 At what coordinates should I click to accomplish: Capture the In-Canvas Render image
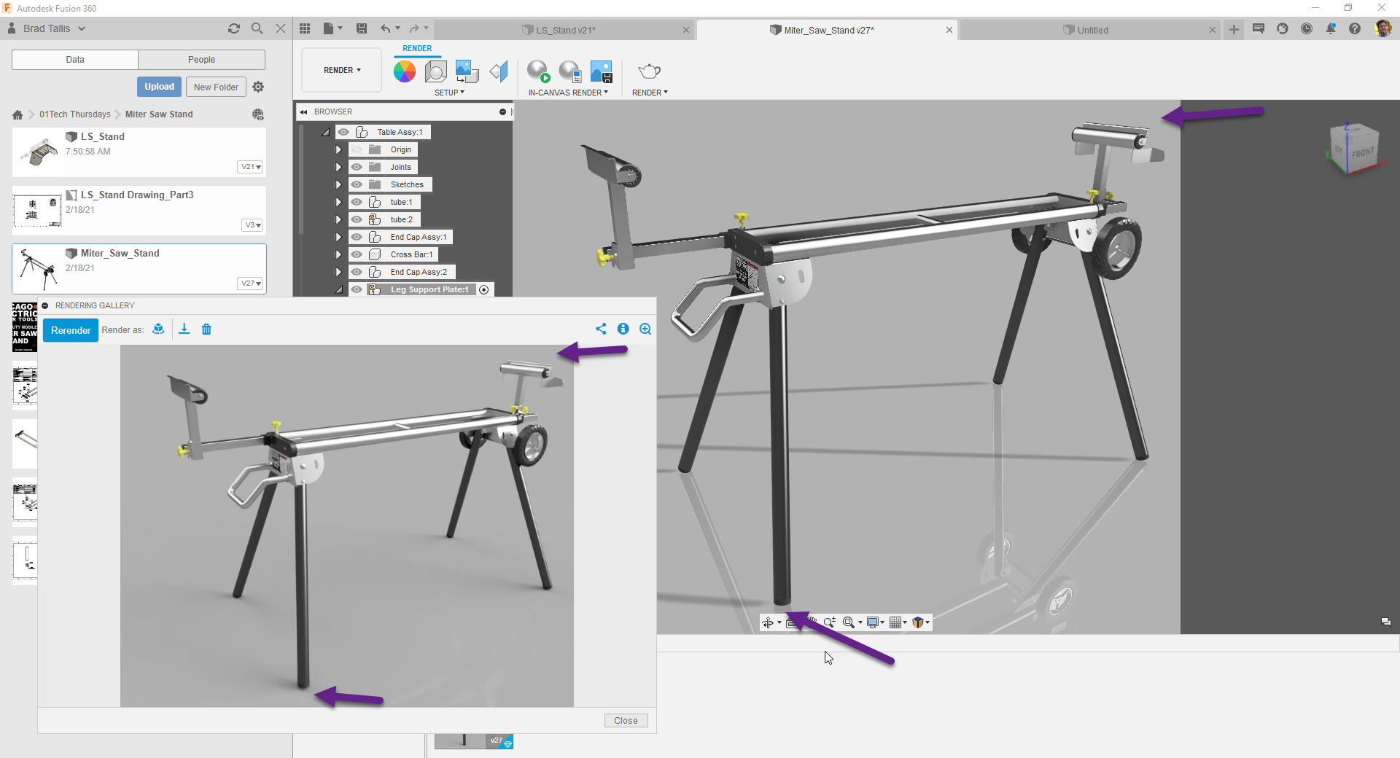coord(602,71)
